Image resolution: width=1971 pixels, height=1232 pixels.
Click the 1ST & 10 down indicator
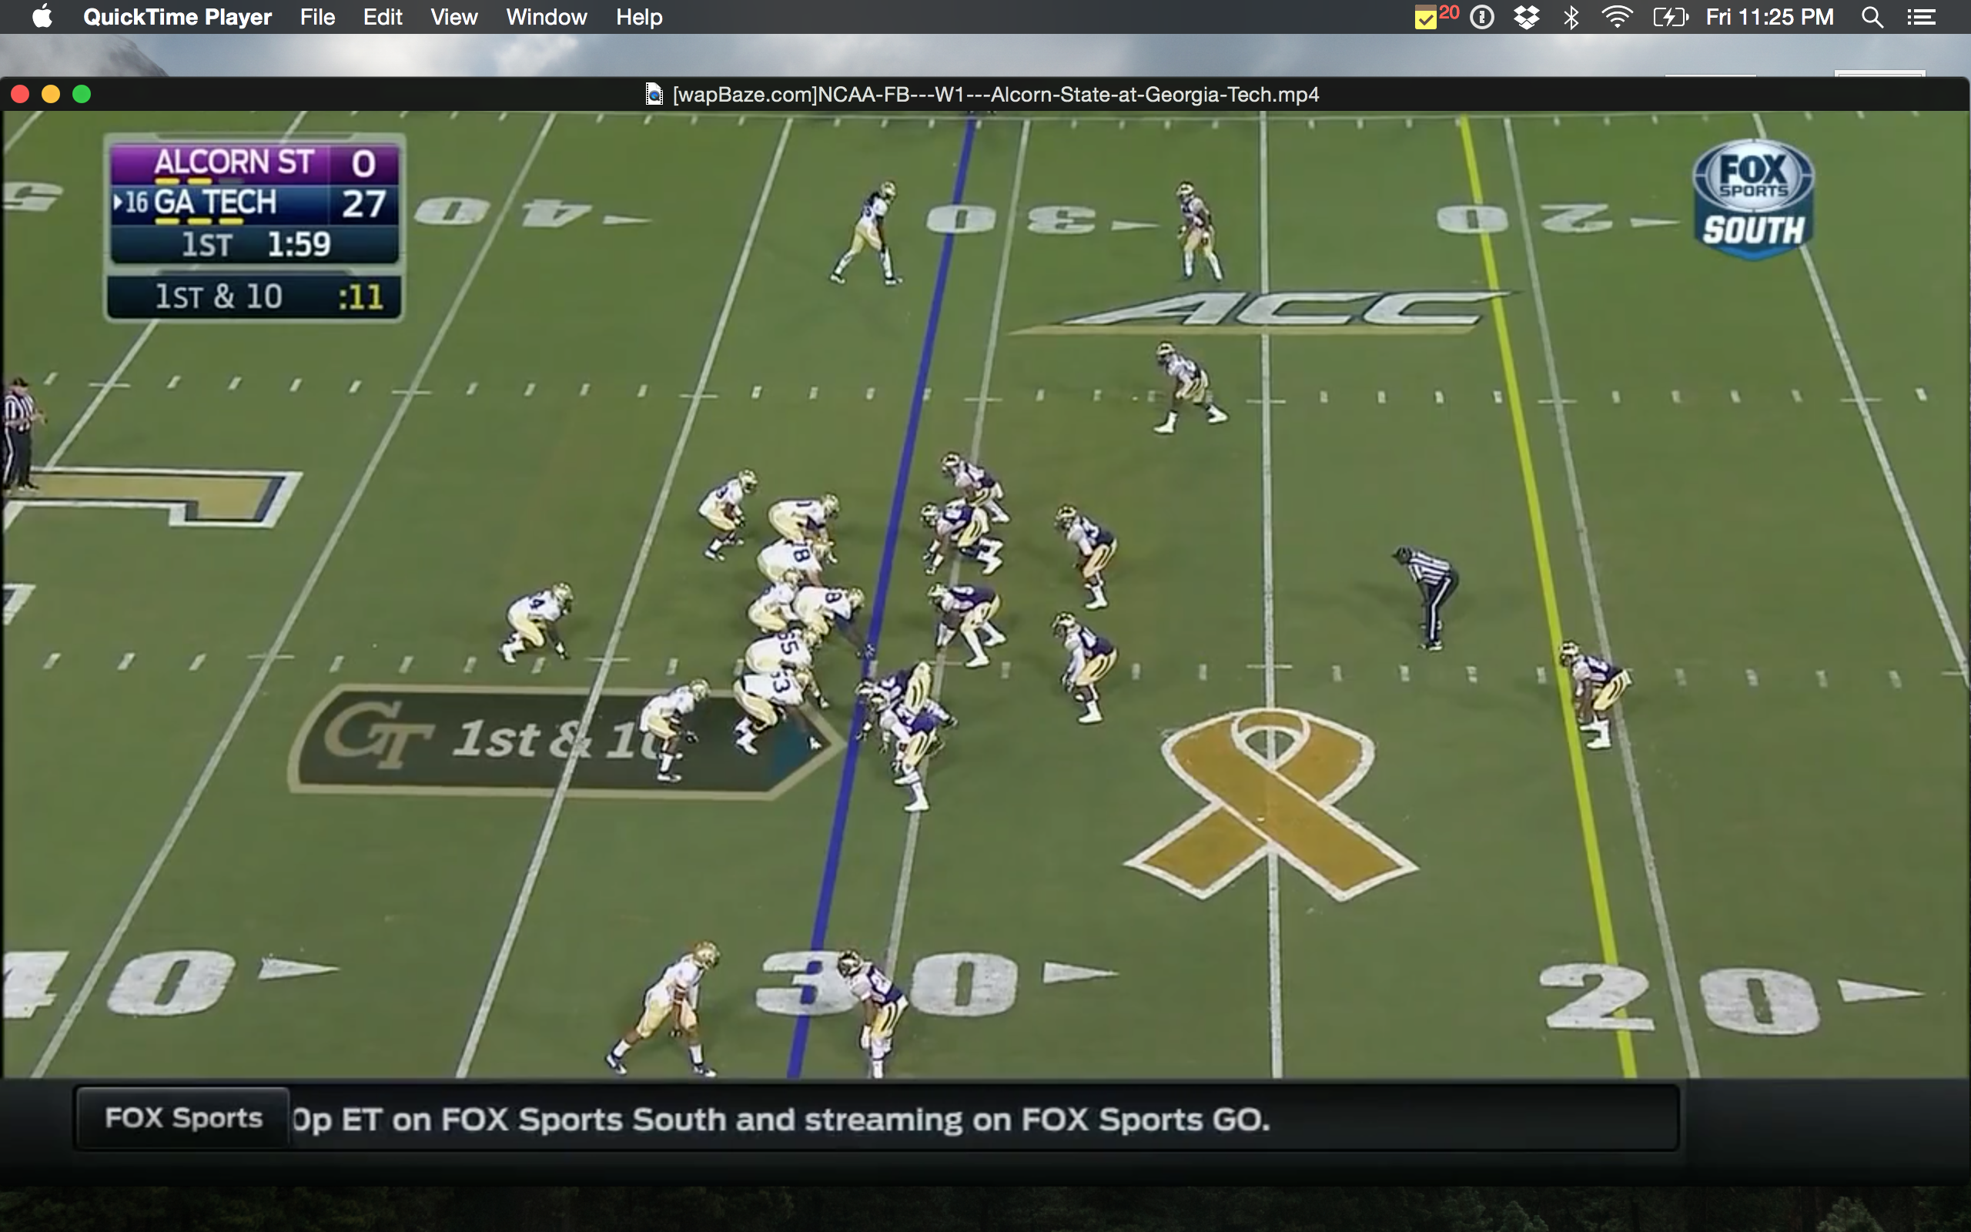254,296
